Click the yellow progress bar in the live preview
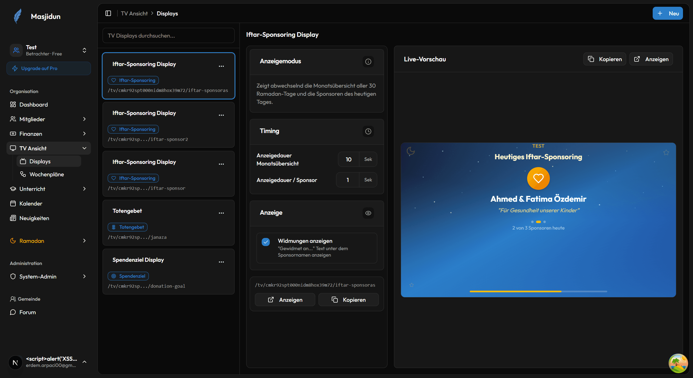This screenshot has width=693, height=378. point(515,291)
